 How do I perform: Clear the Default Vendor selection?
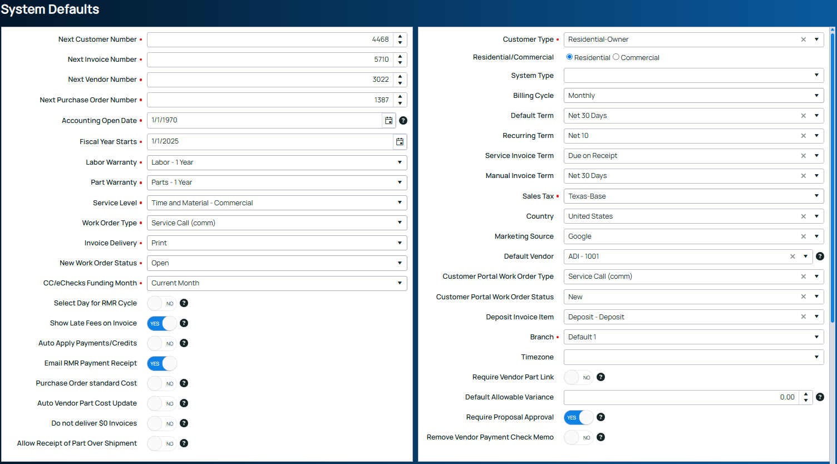(x=792, y=256)
